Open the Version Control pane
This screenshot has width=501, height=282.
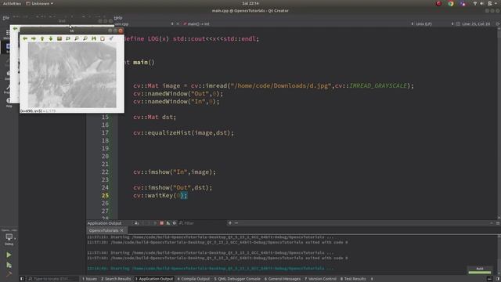(x=320, y=279)
